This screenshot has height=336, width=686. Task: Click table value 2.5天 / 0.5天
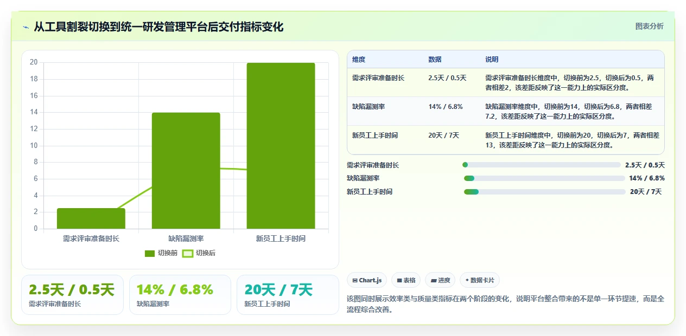pyautogui.click(x=447, y=78)
